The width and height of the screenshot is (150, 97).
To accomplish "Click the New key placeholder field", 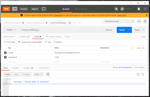I will (30, 62).
